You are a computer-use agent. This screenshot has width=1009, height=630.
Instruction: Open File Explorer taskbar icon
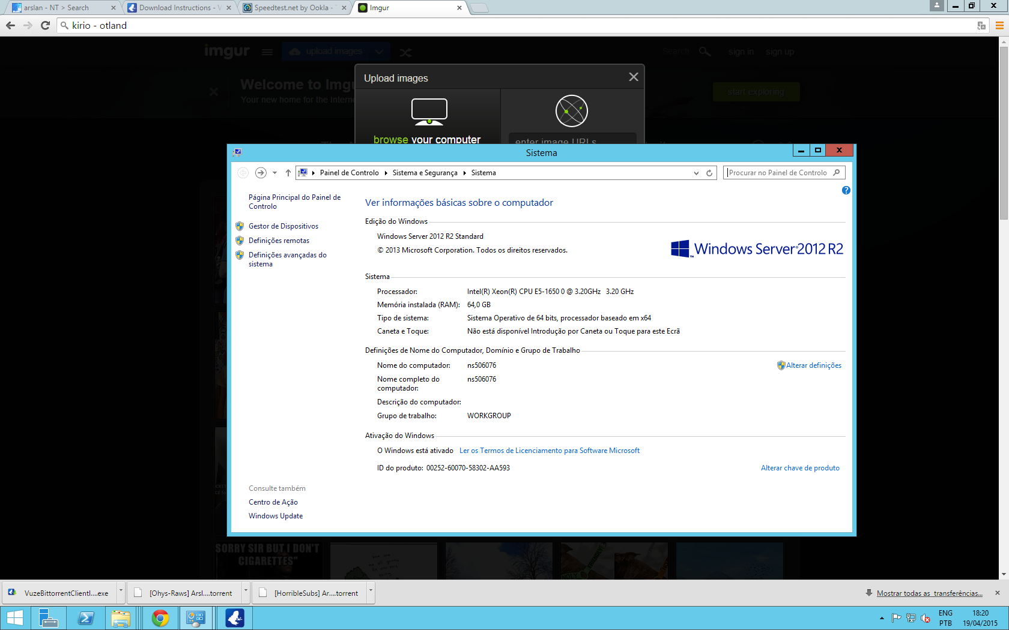[122, 618]
